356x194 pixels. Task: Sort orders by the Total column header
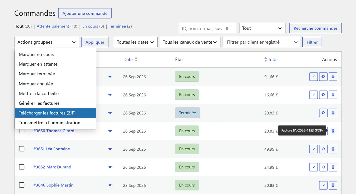coord(273,59)
